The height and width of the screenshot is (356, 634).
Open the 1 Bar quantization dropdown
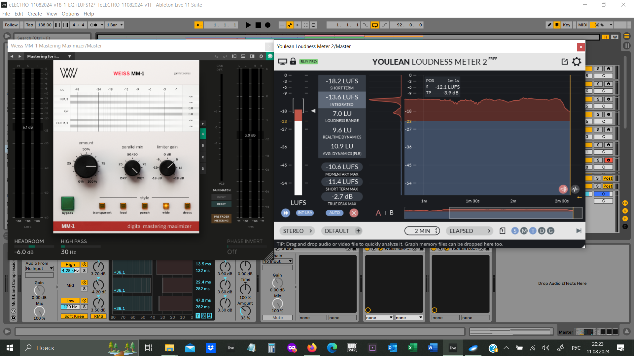[115, 25]
